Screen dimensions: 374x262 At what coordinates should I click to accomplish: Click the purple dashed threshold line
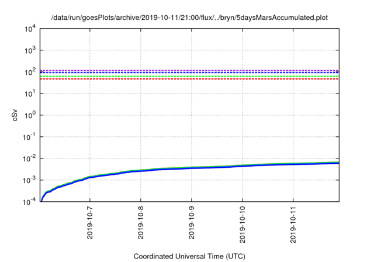click(x=189, y=70)
